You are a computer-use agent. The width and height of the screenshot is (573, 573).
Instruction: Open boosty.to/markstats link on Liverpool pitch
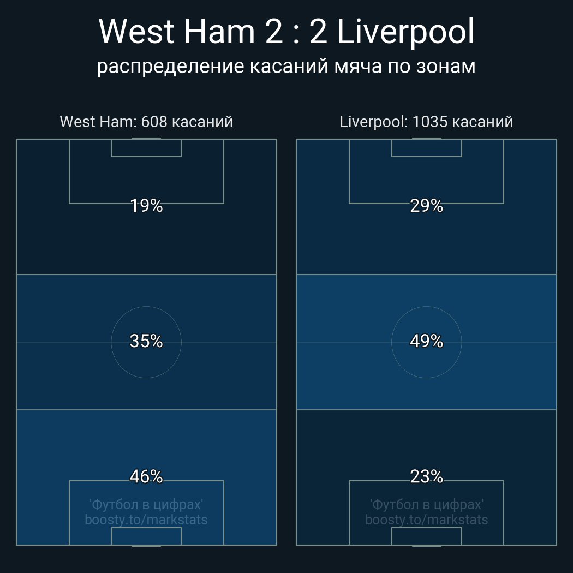point(426,520)
